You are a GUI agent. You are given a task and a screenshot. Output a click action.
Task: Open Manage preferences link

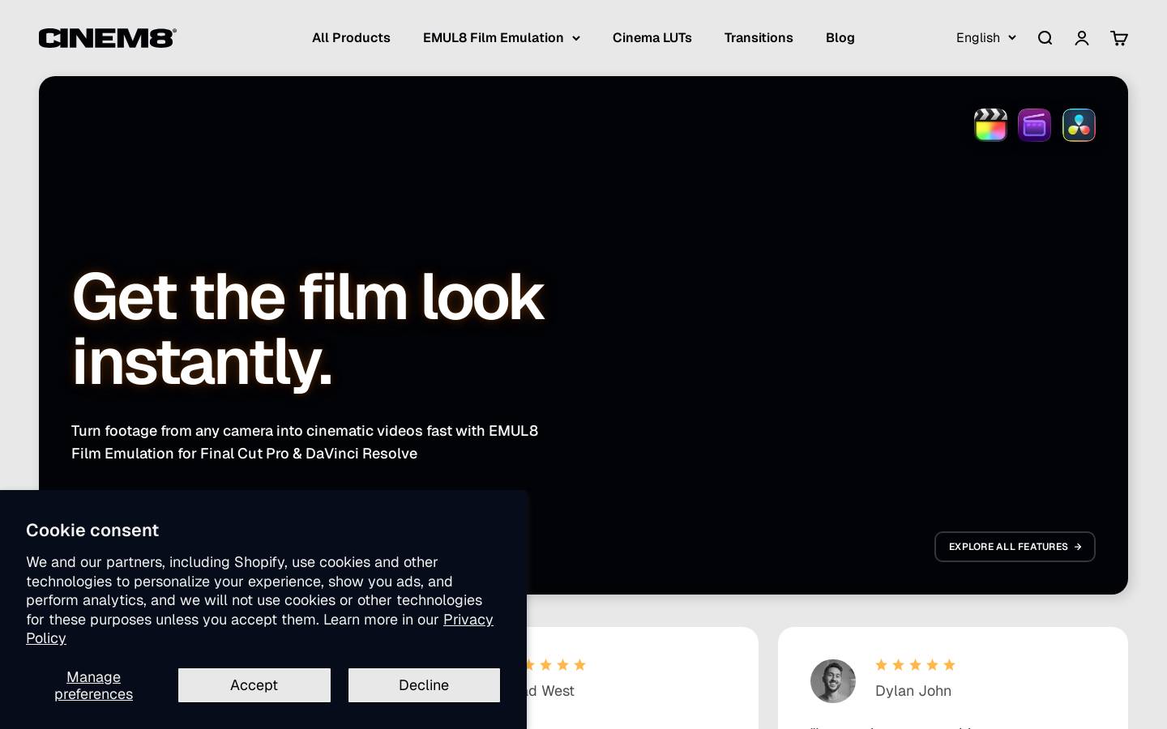point(93,685)
